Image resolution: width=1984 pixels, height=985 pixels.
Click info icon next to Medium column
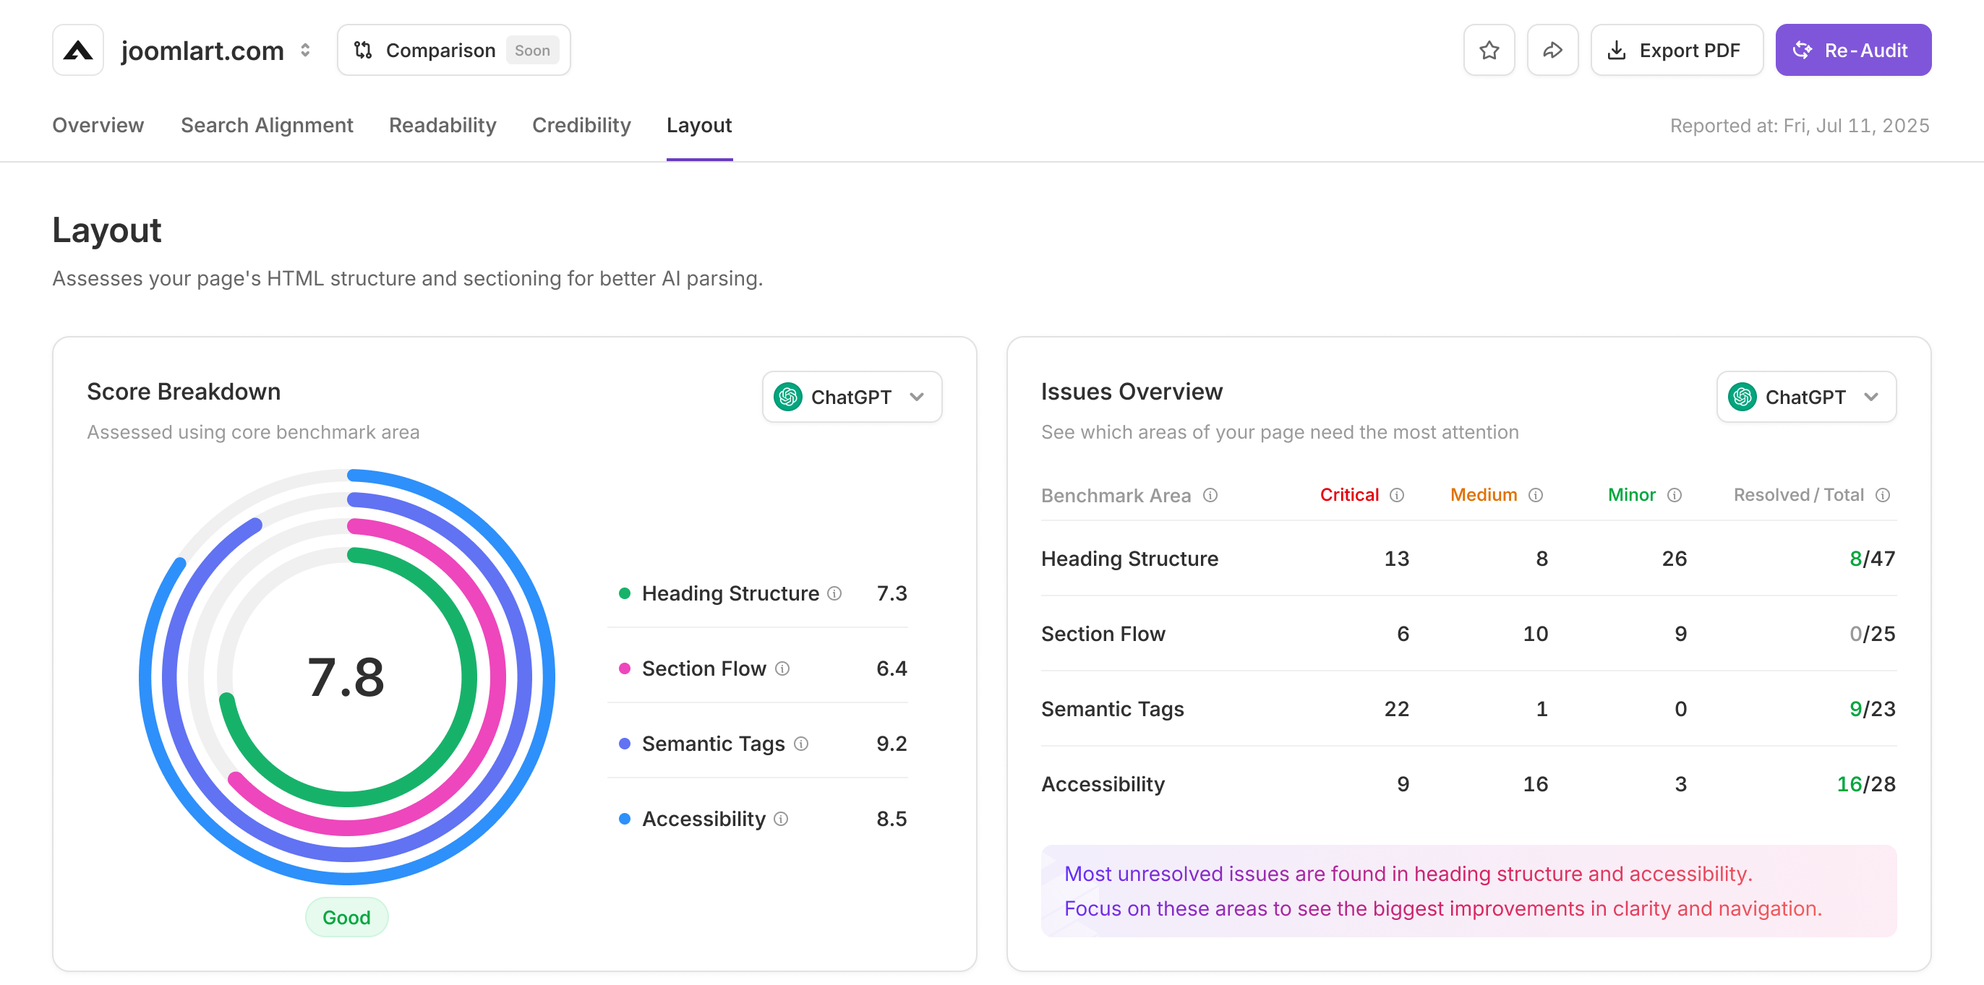1535,495
